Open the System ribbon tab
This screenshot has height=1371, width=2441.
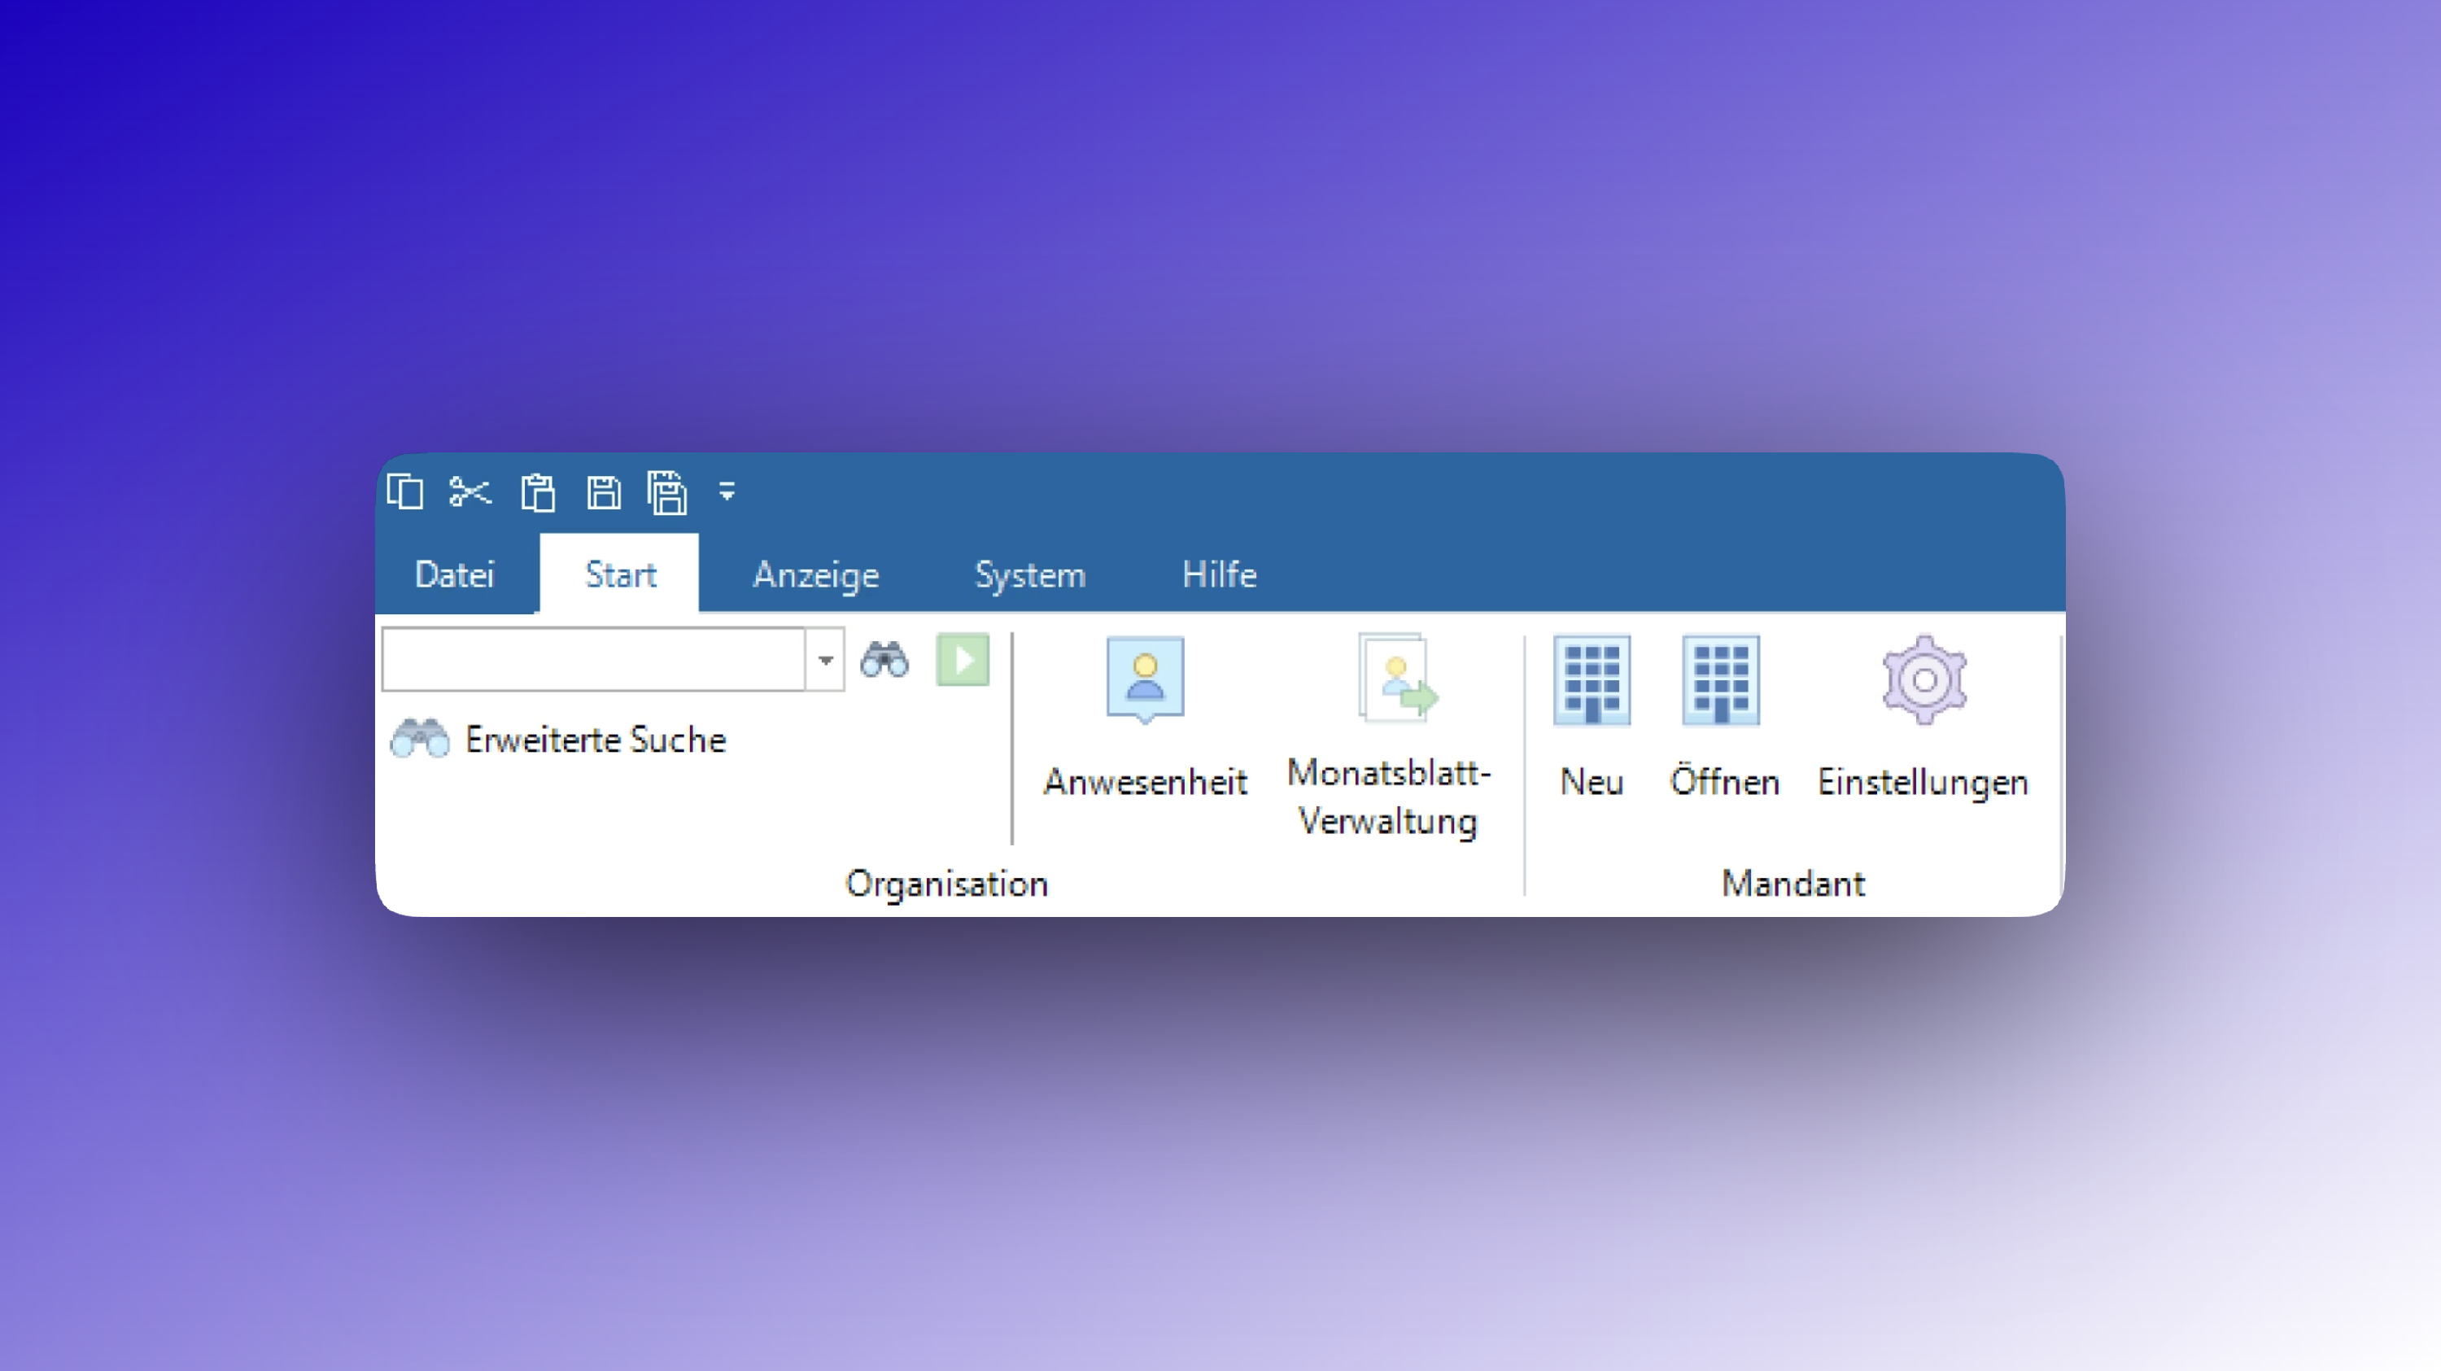[x=1030, y=574]
